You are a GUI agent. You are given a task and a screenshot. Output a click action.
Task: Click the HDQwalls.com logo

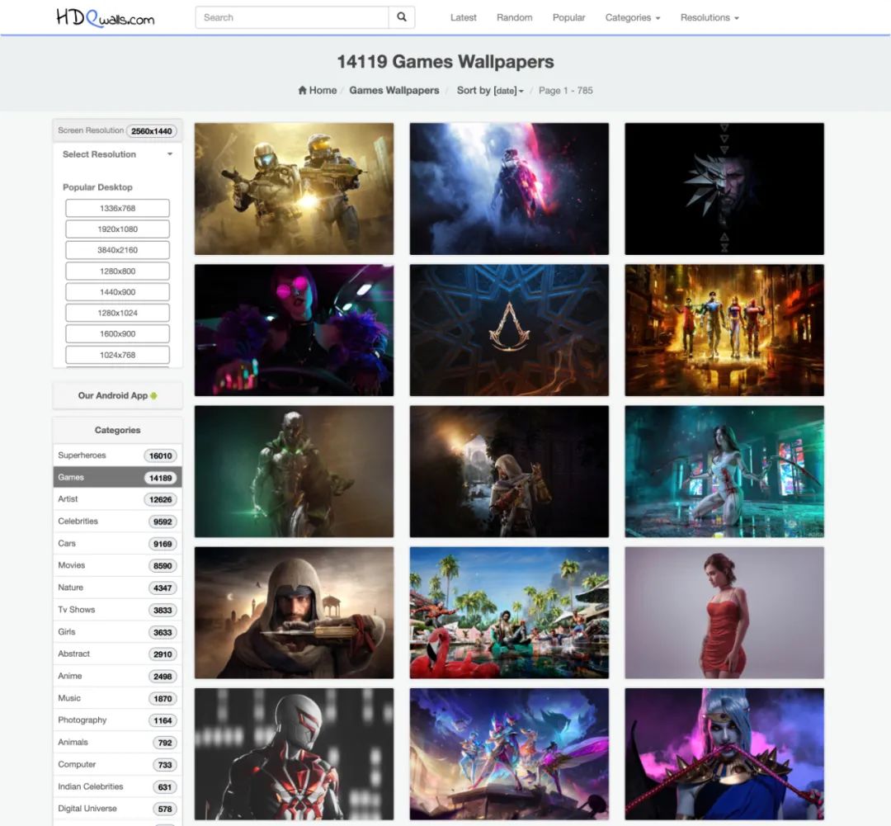click(x=105, y=17)
